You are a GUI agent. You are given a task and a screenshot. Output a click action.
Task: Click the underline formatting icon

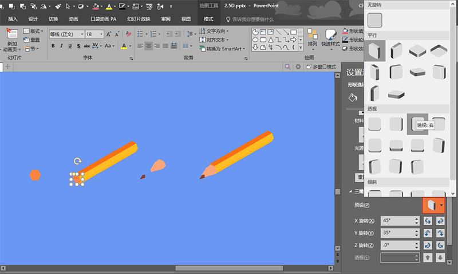tap(69, 46)
